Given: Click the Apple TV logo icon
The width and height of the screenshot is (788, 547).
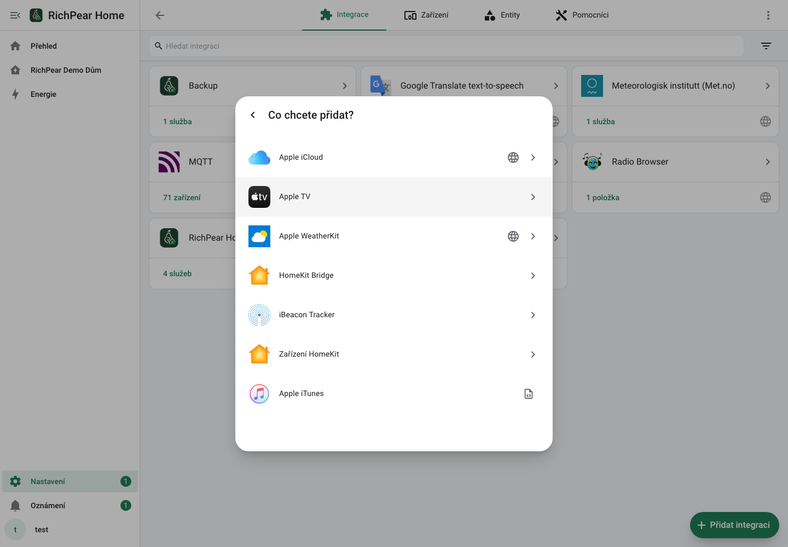Looking at the screenshot, I should point(259,197).
